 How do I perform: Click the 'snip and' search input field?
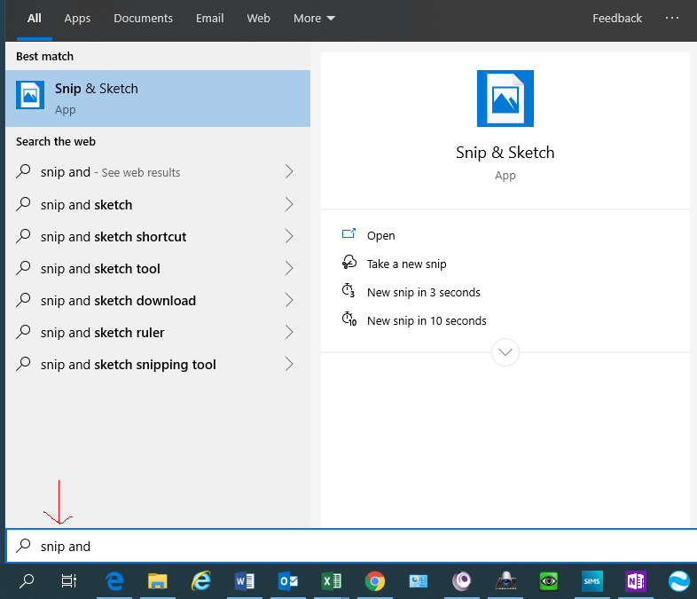(351, 546)
